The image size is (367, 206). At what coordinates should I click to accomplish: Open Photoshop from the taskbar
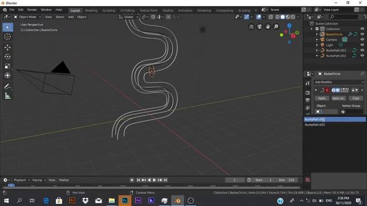click(125, 201)
